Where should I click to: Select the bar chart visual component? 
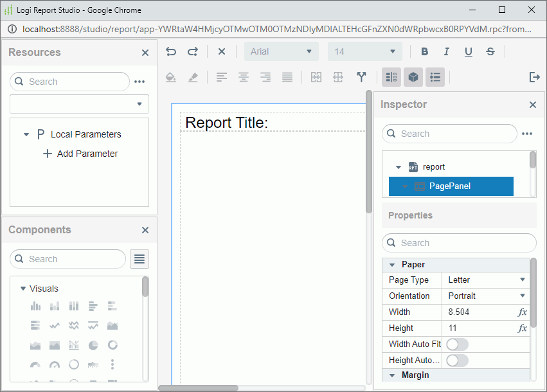pyautogui.click(x=35, y=306)
